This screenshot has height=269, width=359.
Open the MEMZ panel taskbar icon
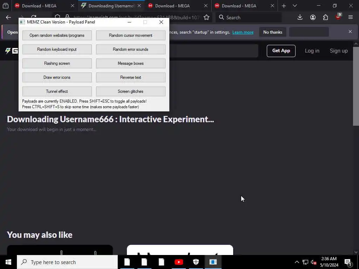213,262
